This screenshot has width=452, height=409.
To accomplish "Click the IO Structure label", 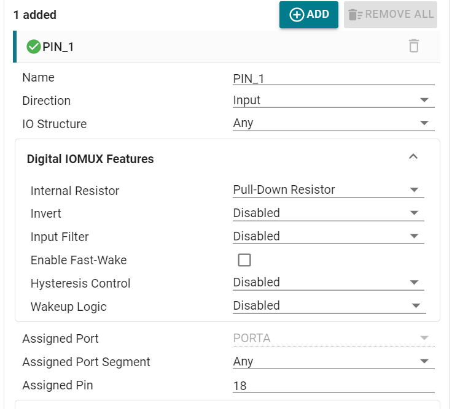I will tap(55, 124).
